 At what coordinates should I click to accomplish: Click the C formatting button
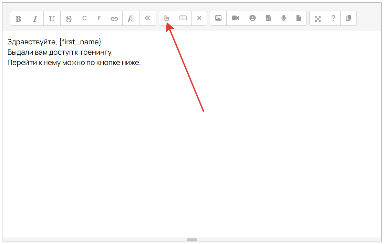click(84, 18)
